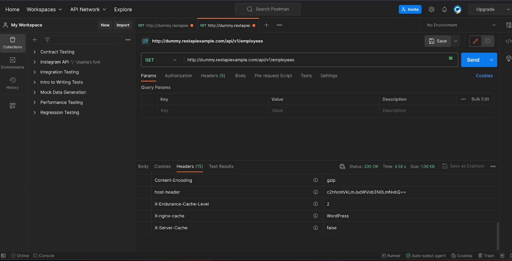The width and height of the screenshot is (512, 261).
Task: Click info icon for X-Endurance-Cache-Level row
Action: point(315,204)
